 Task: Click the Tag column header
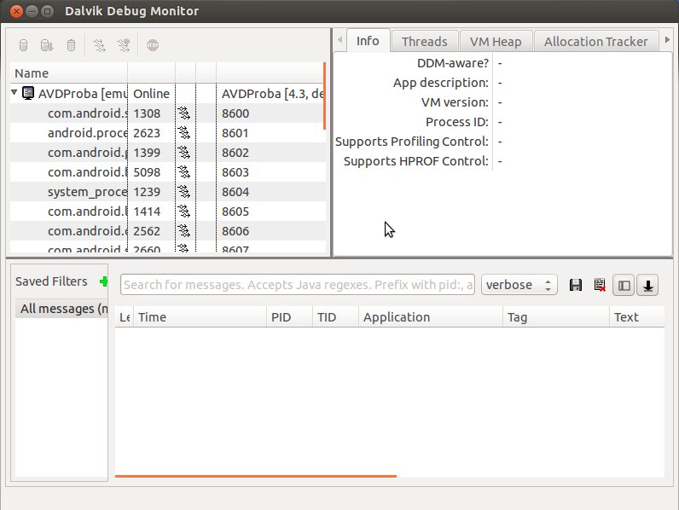click(556, 317)
